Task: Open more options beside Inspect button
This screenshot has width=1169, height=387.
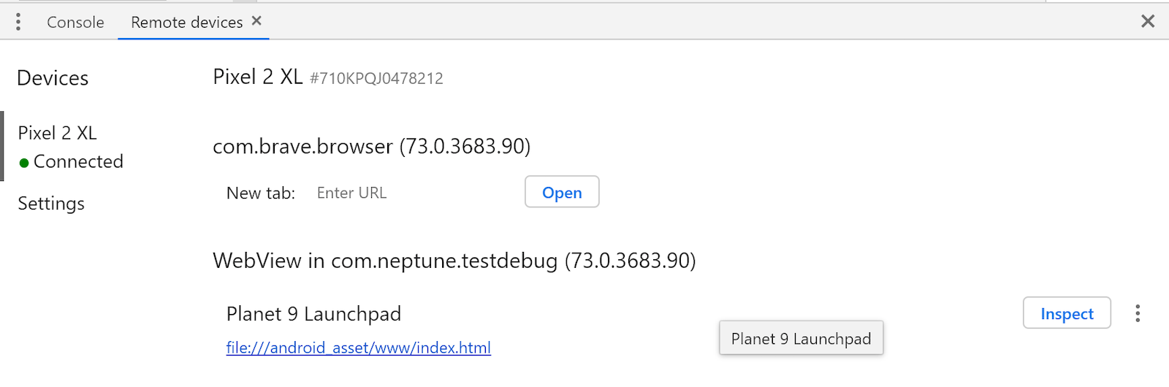Action: [1138, 313]
